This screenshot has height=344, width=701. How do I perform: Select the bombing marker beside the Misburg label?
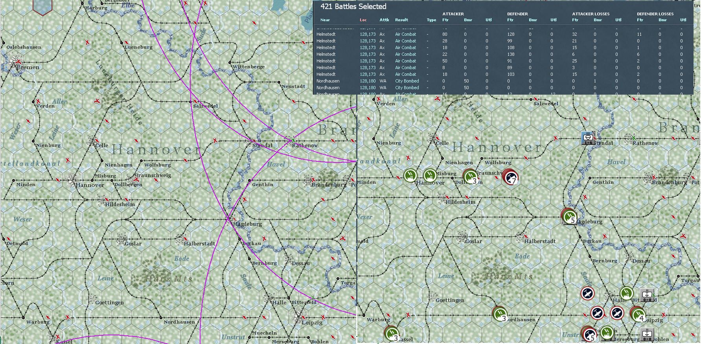(x=430, y=175)
